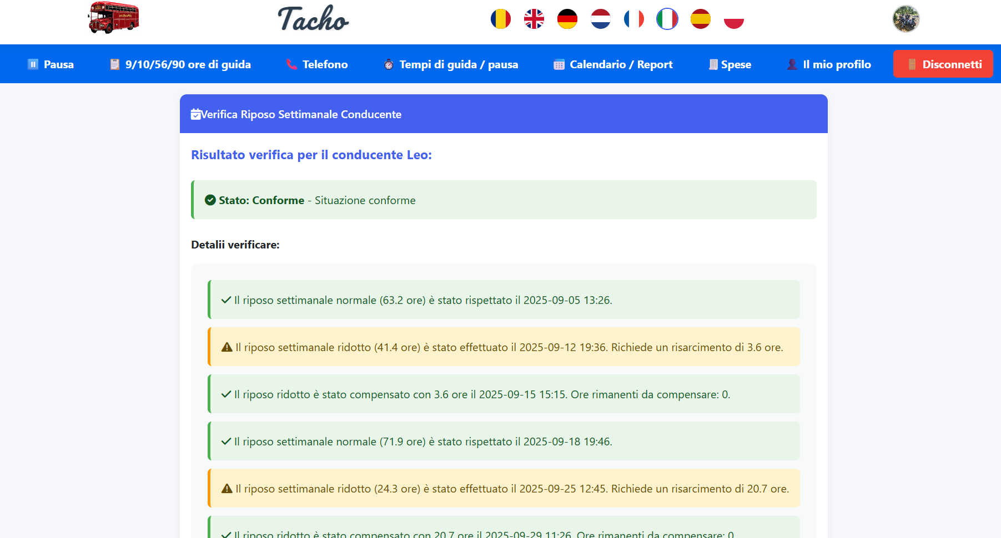The image size is (1001, 538).
Task: Go to Il mio profilo
Action: click(829, 64)
